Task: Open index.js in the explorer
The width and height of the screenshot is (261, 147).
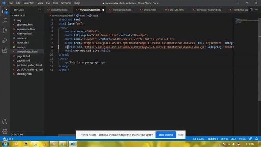Action: point(21,47)
